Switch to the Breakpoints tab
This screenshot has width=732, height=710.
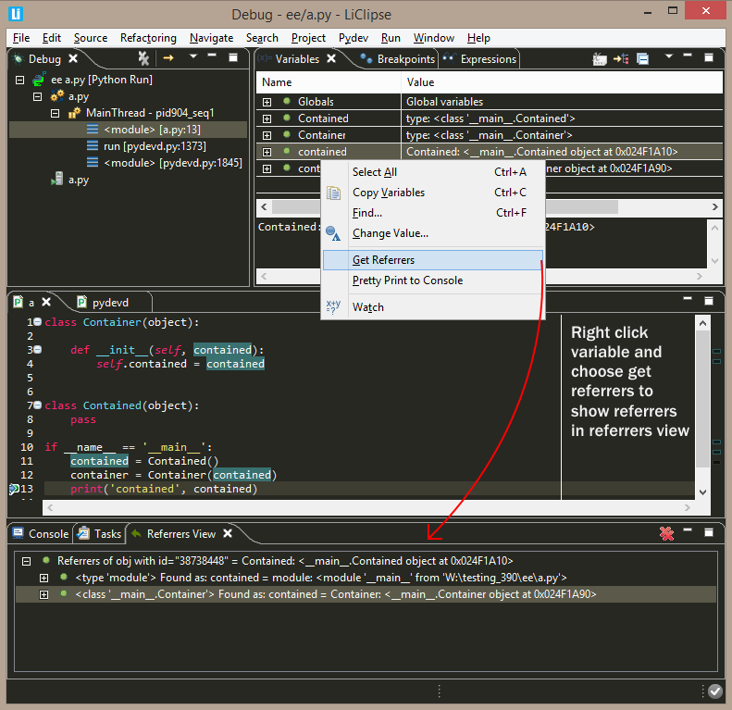[x=398, y=59]
